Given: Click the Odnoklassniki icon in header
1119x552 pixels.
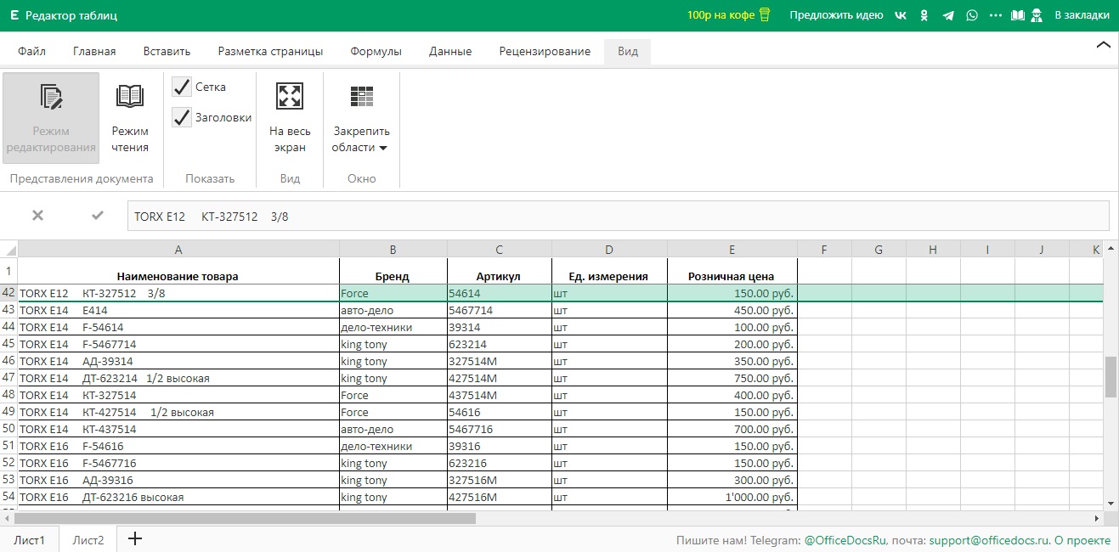Looking at the screenshot, I should point(924,15).
